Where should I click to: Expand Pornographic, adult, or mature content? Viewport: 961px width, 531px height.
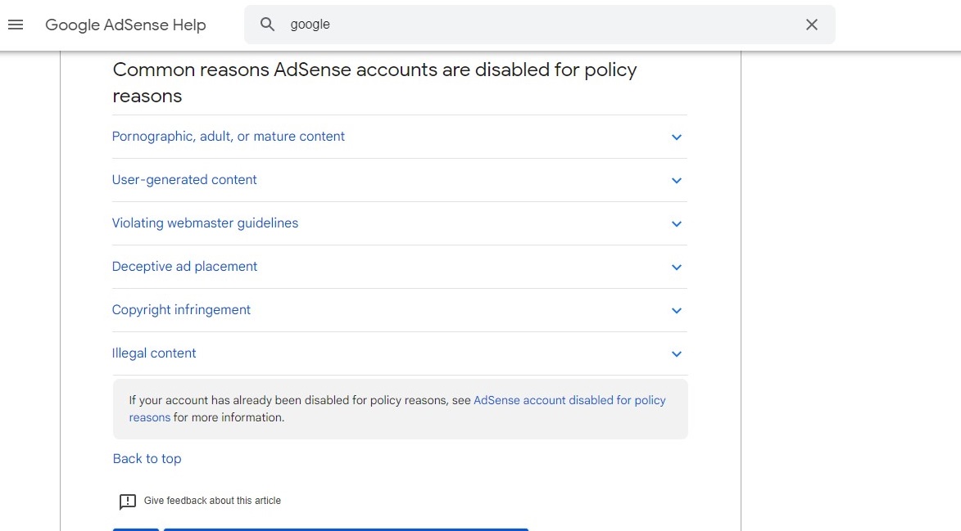click(399, 137)
